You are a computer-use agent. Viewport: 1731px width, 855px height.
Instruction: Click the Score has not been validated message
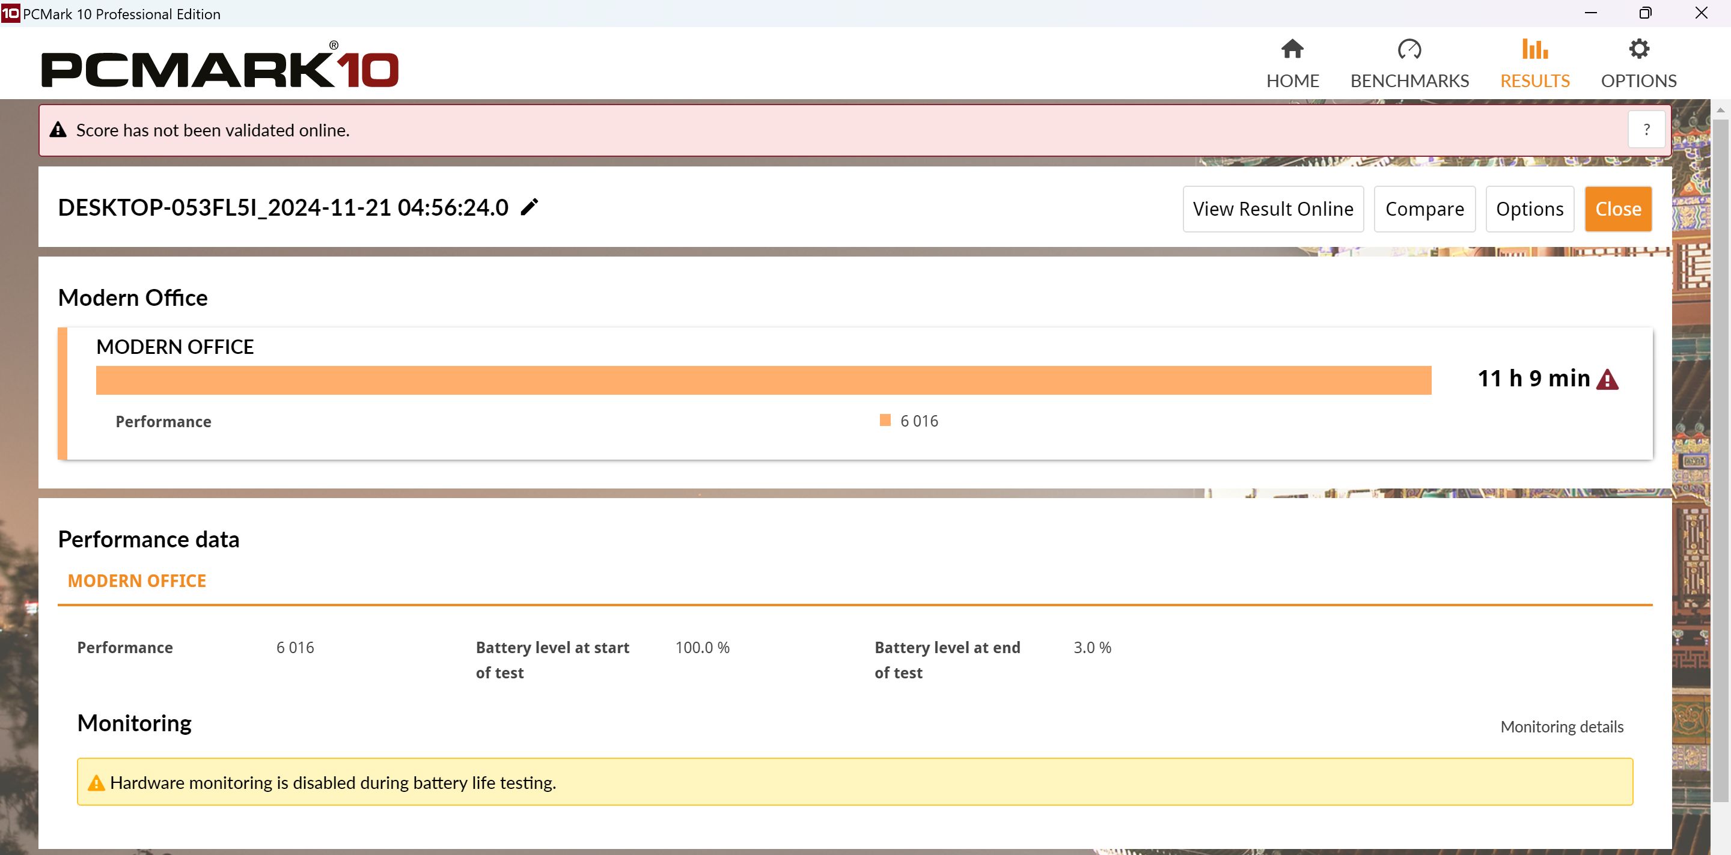click(213, 130)
